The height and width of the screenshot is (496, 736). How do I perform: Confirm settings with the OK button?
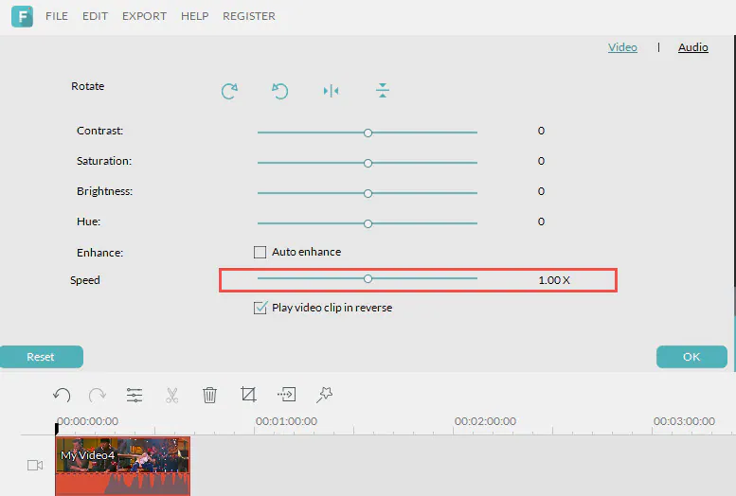point(691,357)
